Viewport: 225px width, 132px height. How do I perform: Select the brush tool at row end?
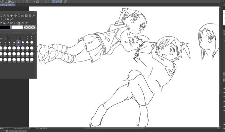point(26,23)
